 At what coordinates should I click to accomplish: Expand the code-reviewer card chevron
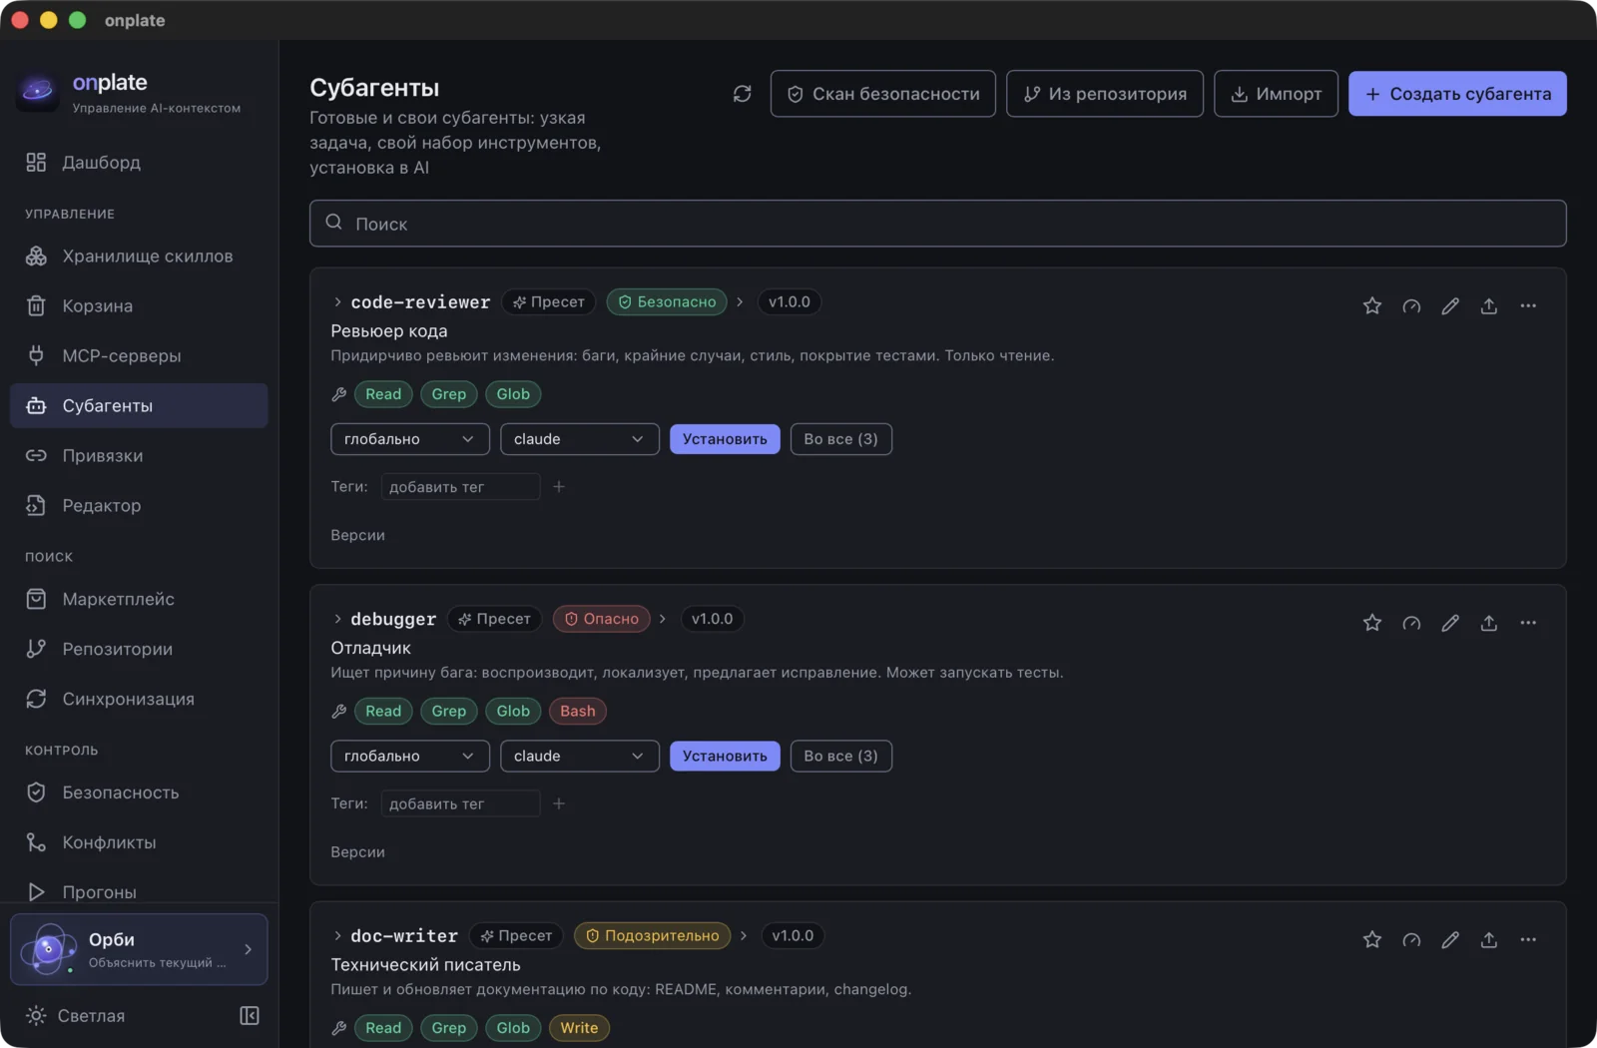pyautogui.click(x=337, y=302)
